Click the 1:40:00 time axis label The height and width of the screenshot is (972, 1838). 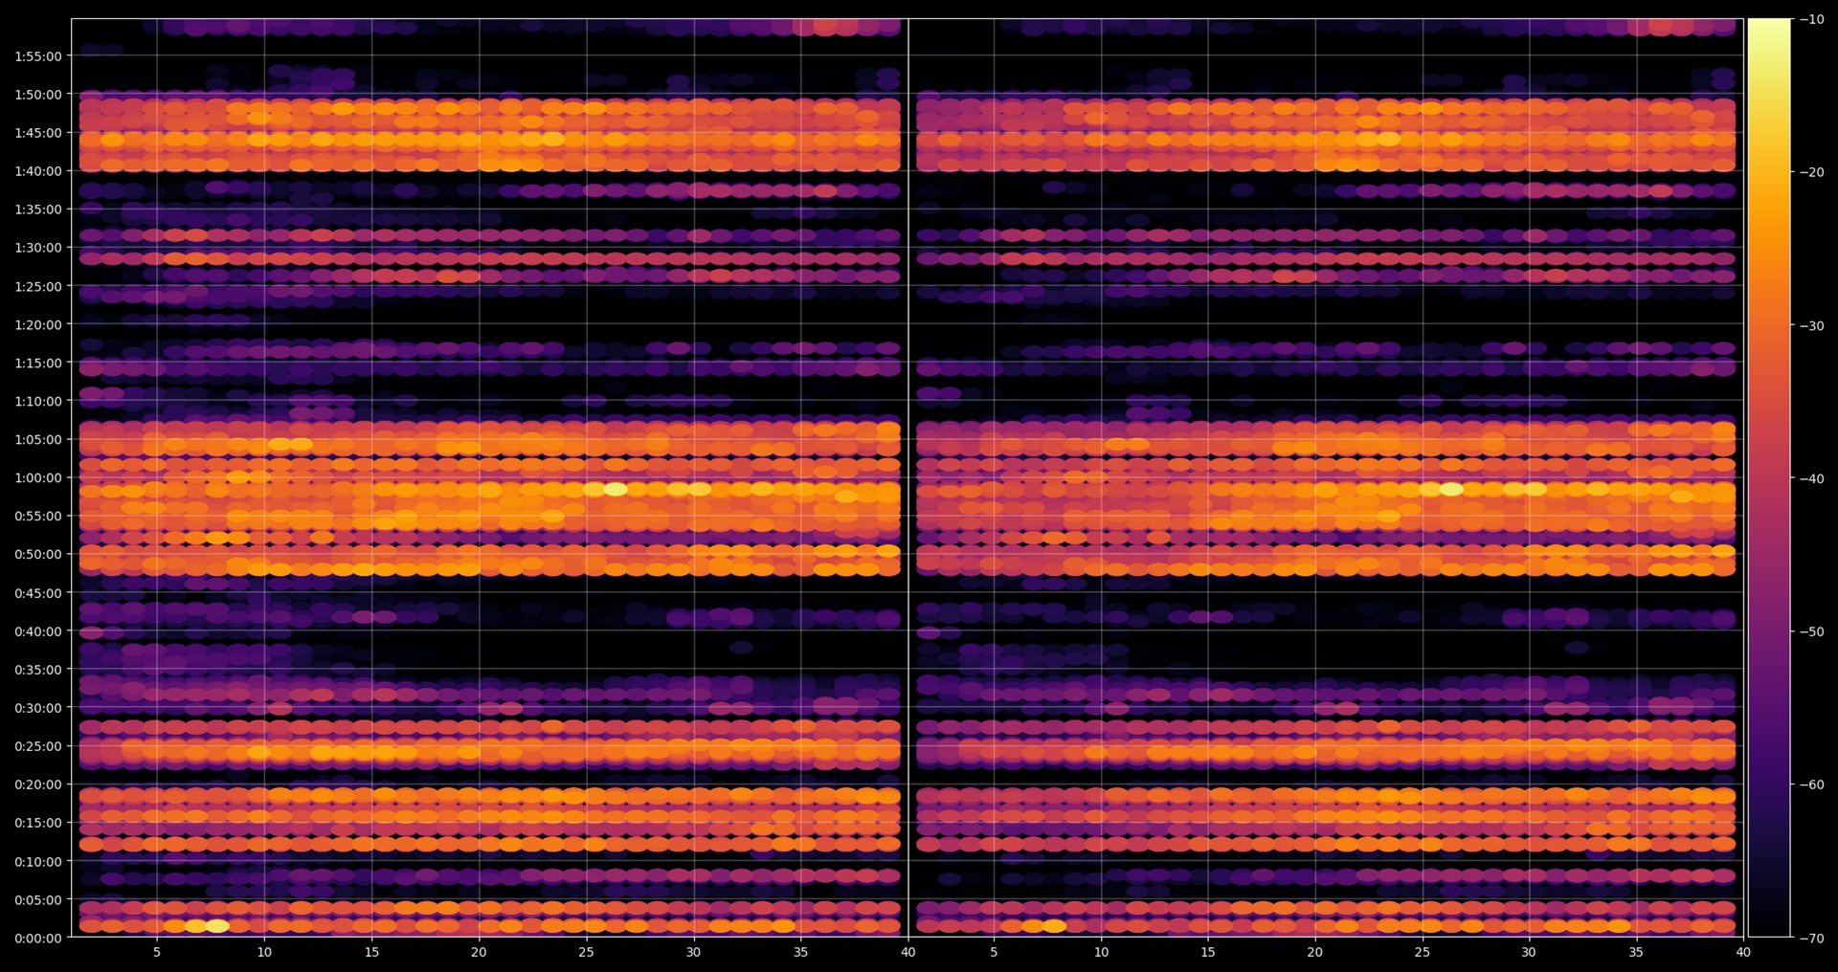click(38, 170)
